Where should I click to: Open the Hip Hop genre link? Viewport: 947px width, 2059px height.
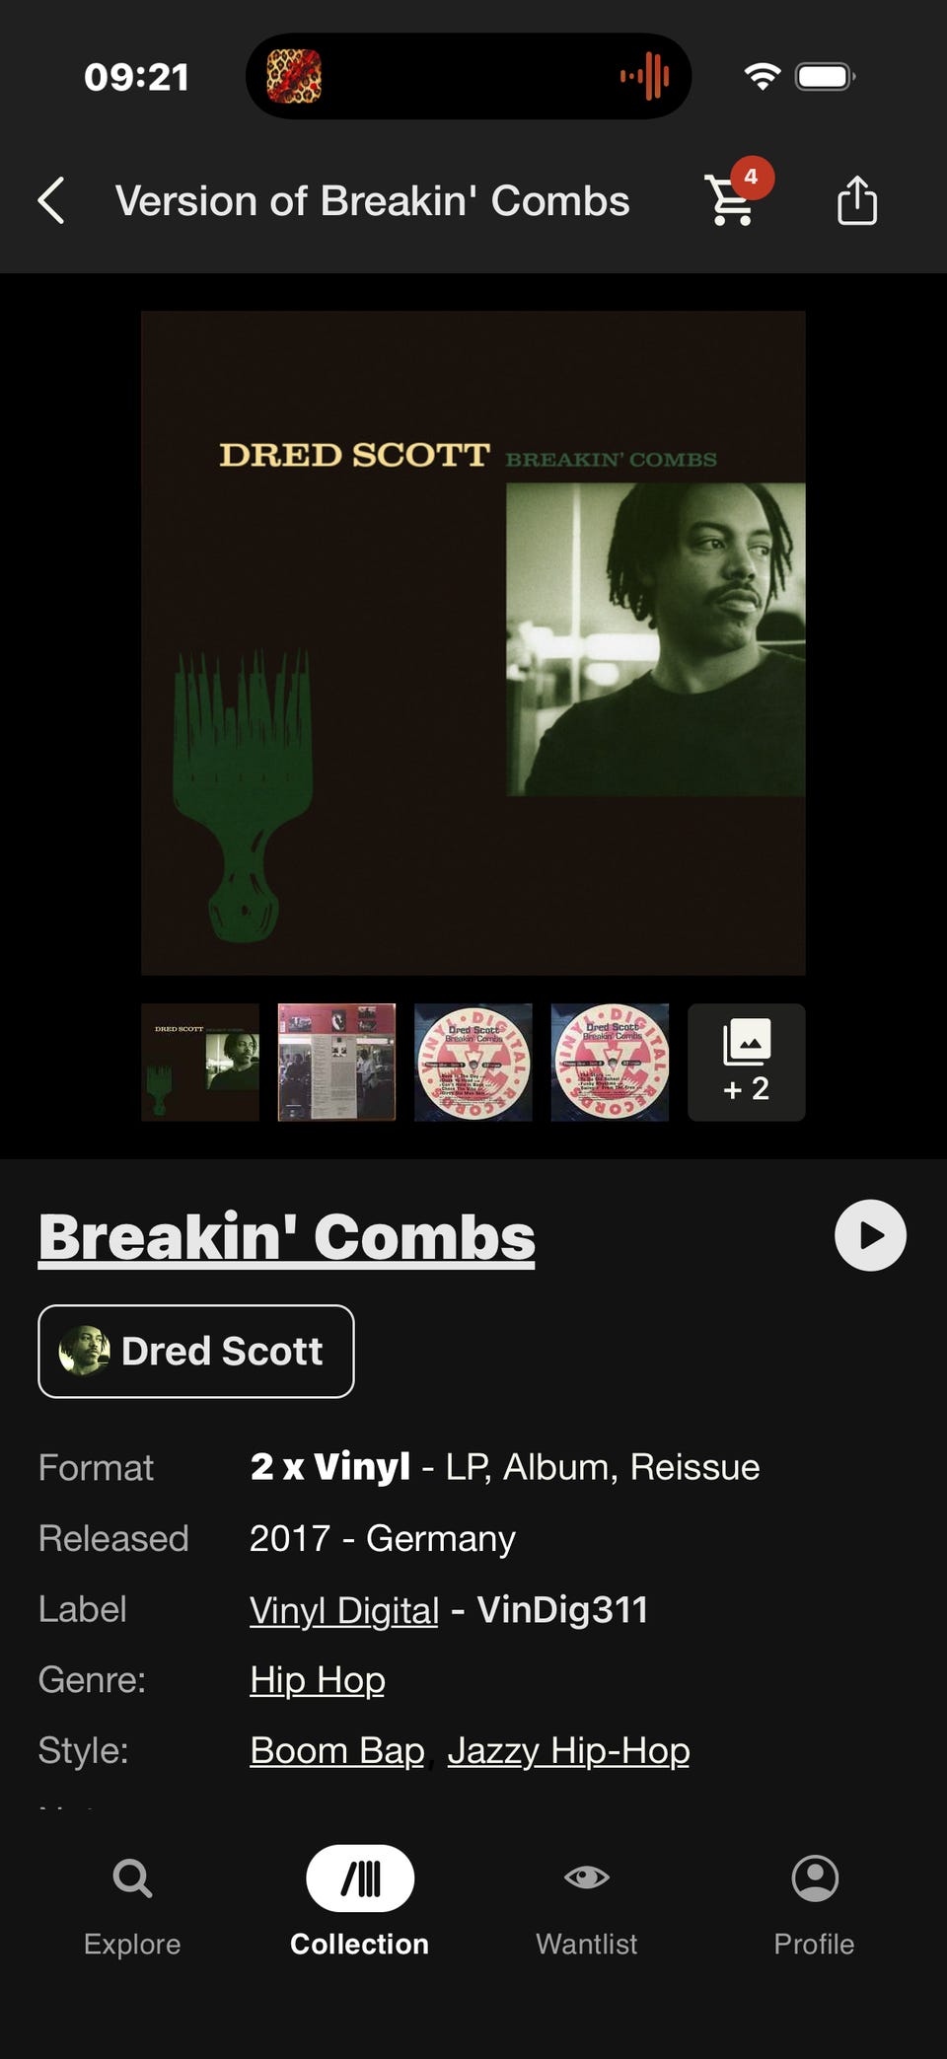(x=318, y=1680)
